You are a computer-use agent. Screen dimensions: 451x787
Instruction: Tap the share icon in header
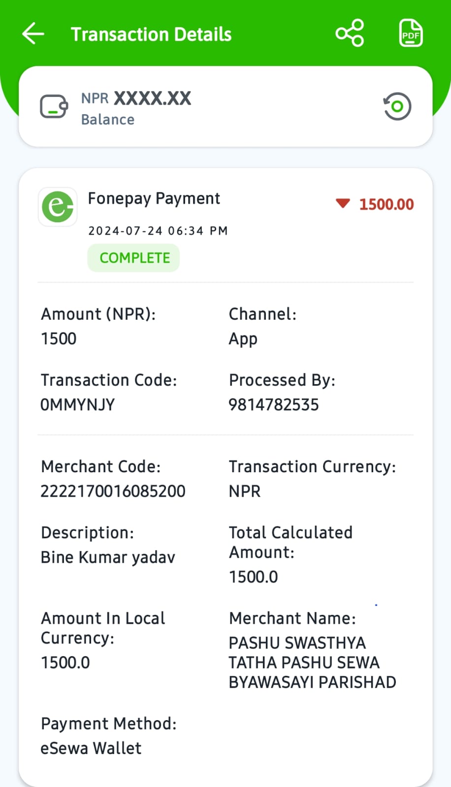click(350, 33)
